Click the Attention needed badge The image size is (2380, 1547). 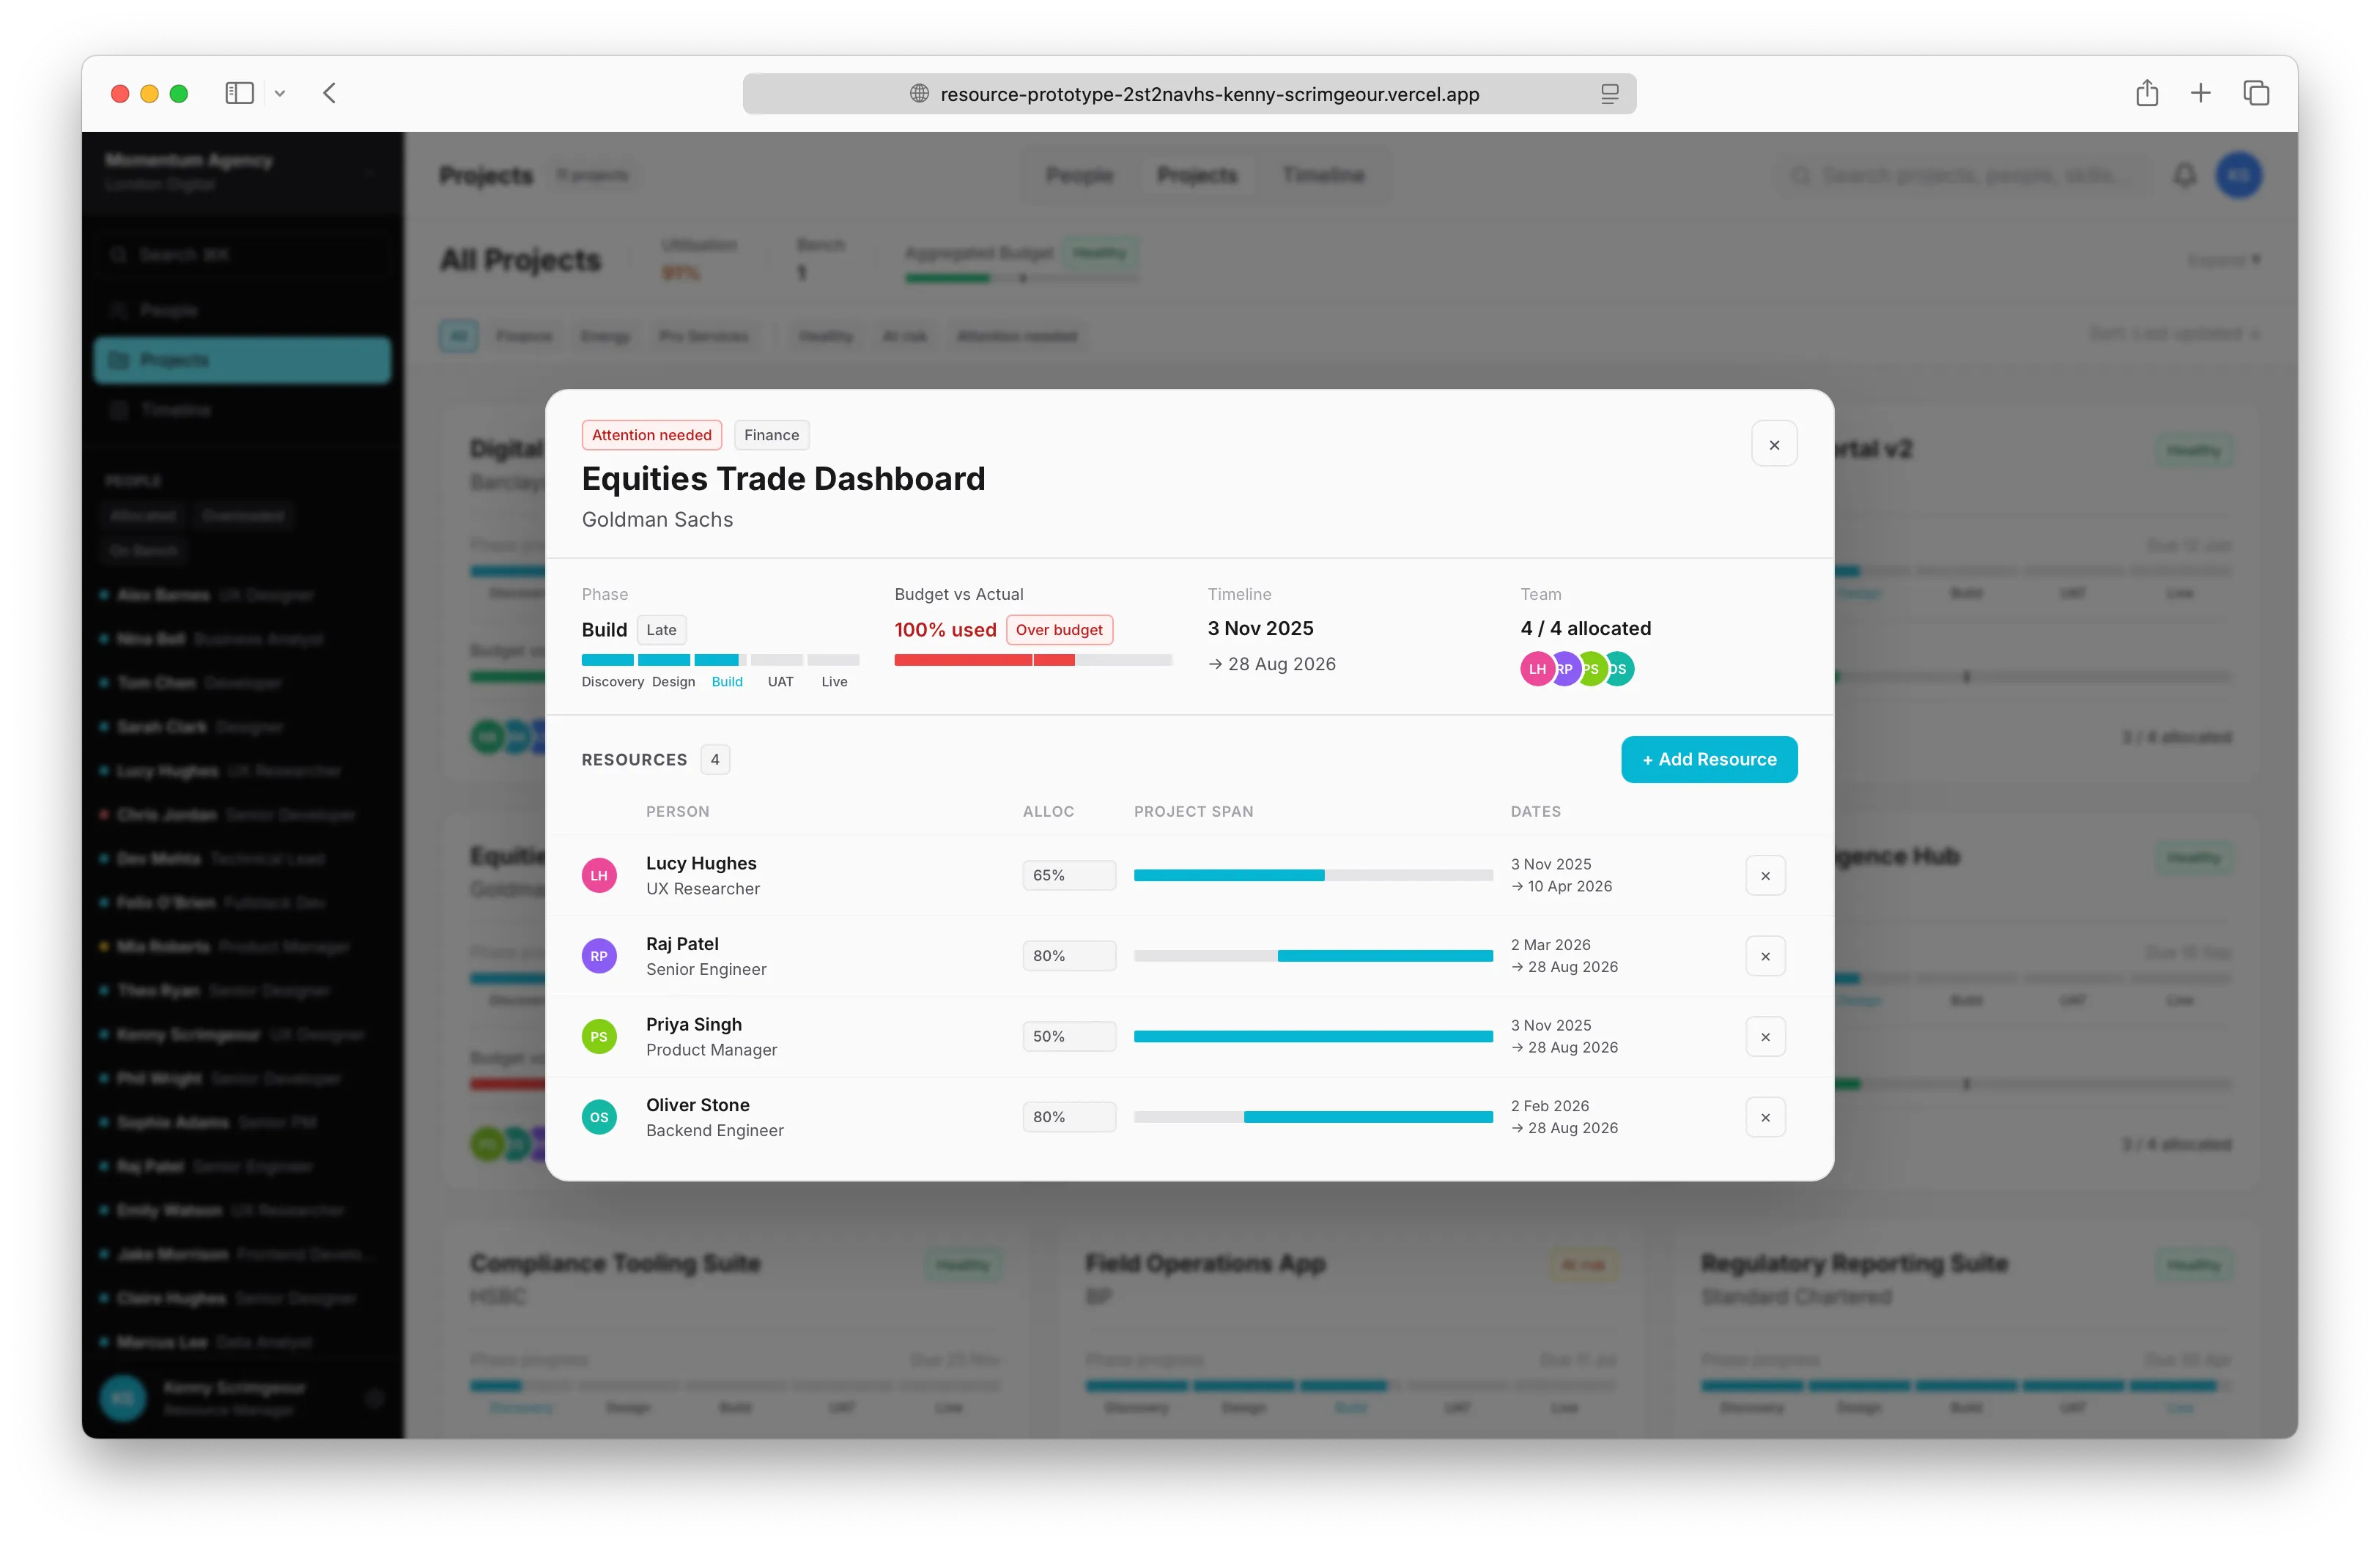point(651,434)
